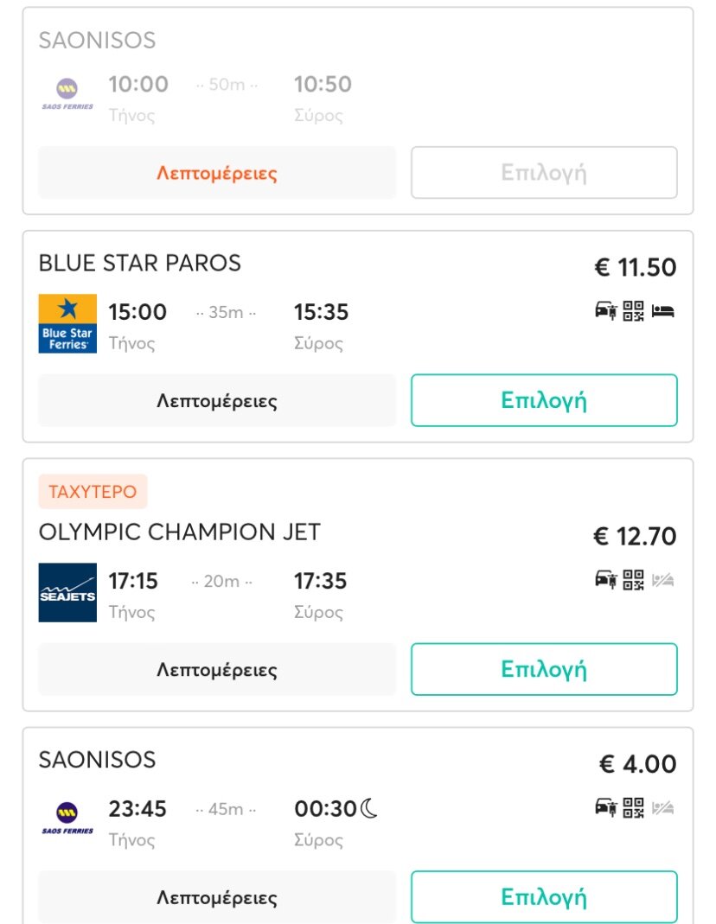Open Λεπτομέρειες for the 10:00 Saonisos ferry
Image resolution: width=716 pixels, height=924 pixels.
pyautogui.click(x=217, y=173)
